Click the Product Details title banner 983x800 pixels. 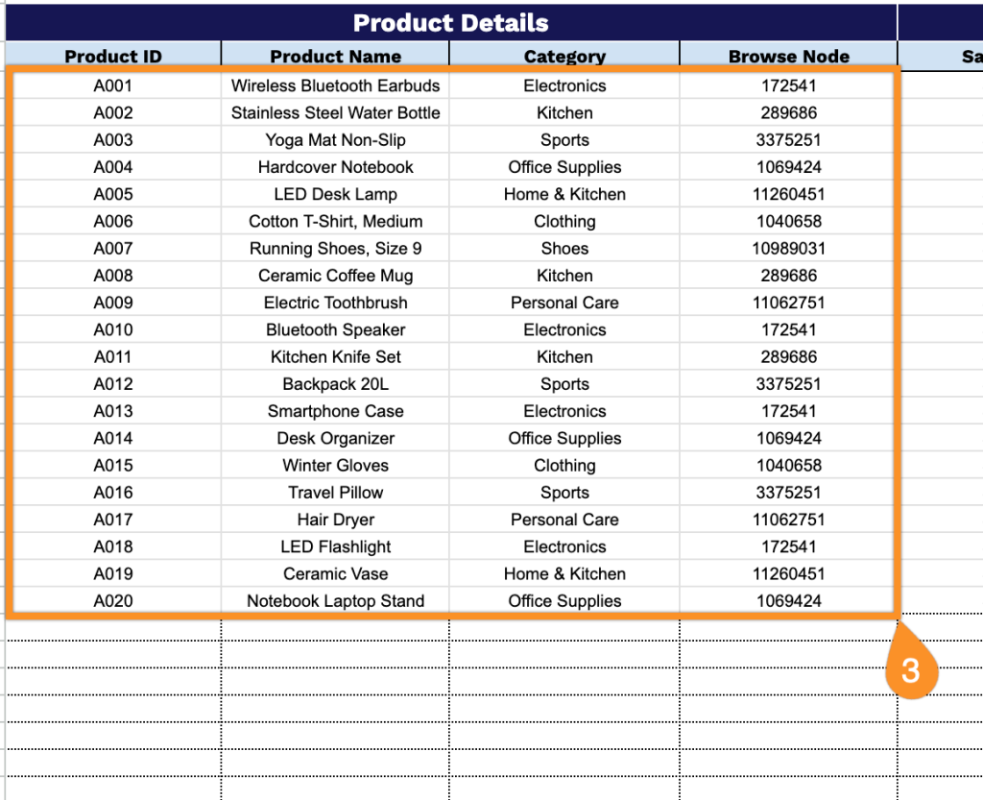(450, 23)
